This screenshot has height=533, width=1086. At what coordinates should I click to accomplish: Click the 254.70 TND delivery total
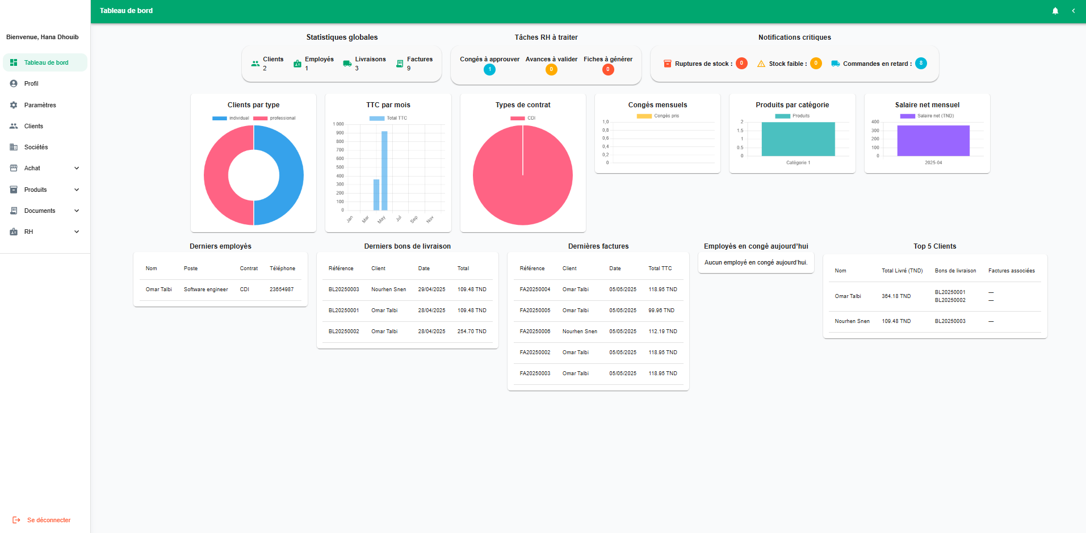472,331
